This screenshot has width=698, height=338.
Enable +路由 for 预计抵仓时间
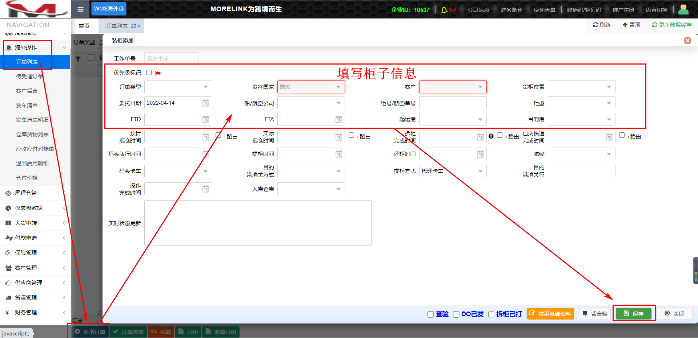tap(218, 135)
